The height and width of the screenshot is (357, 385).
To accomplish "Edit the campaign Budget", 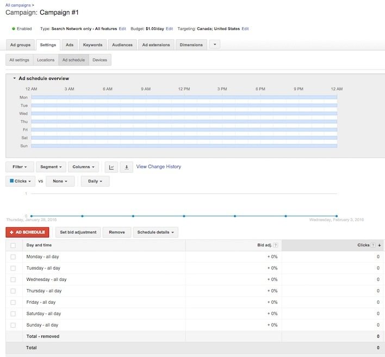I will tap(170, 29).
